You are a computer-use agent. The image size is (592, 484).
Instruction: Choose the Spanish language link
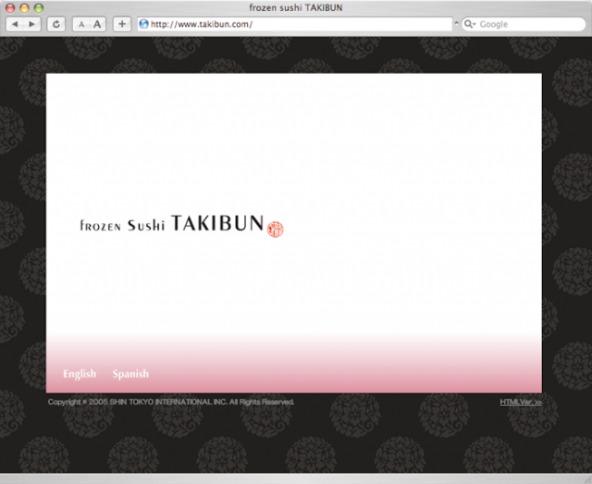click(130, 374)
